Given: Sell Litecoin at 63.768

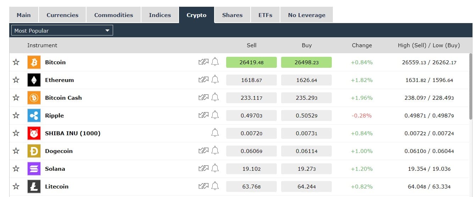Looking at the screenshot, I should [251, 186].
